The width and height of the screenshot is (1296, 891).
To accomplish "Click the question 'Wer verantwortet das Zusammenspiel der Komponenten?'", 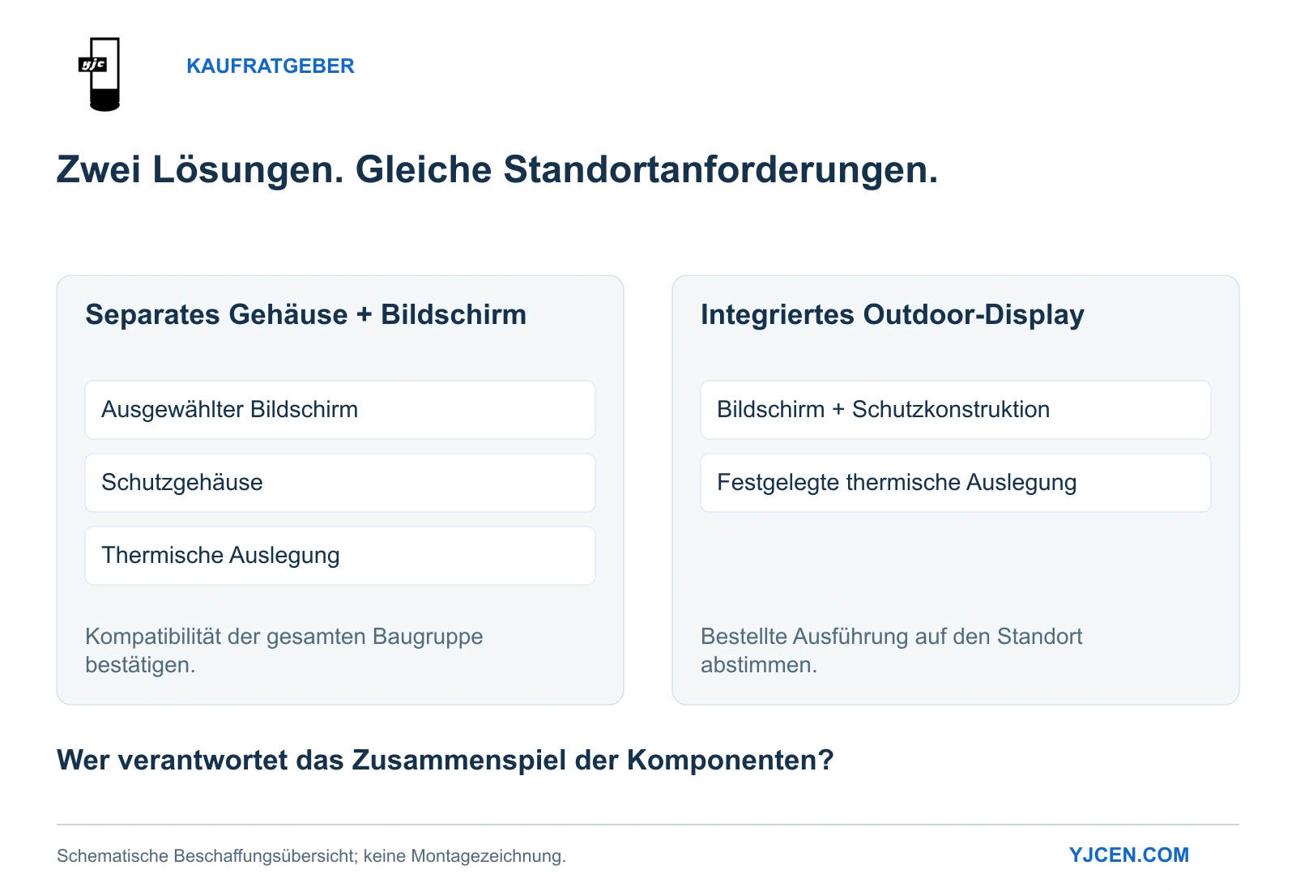I will point(446,761).
